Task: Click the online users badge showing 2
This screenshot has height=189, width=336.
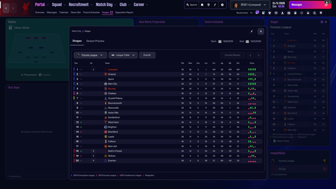Action: coord(327,2)
